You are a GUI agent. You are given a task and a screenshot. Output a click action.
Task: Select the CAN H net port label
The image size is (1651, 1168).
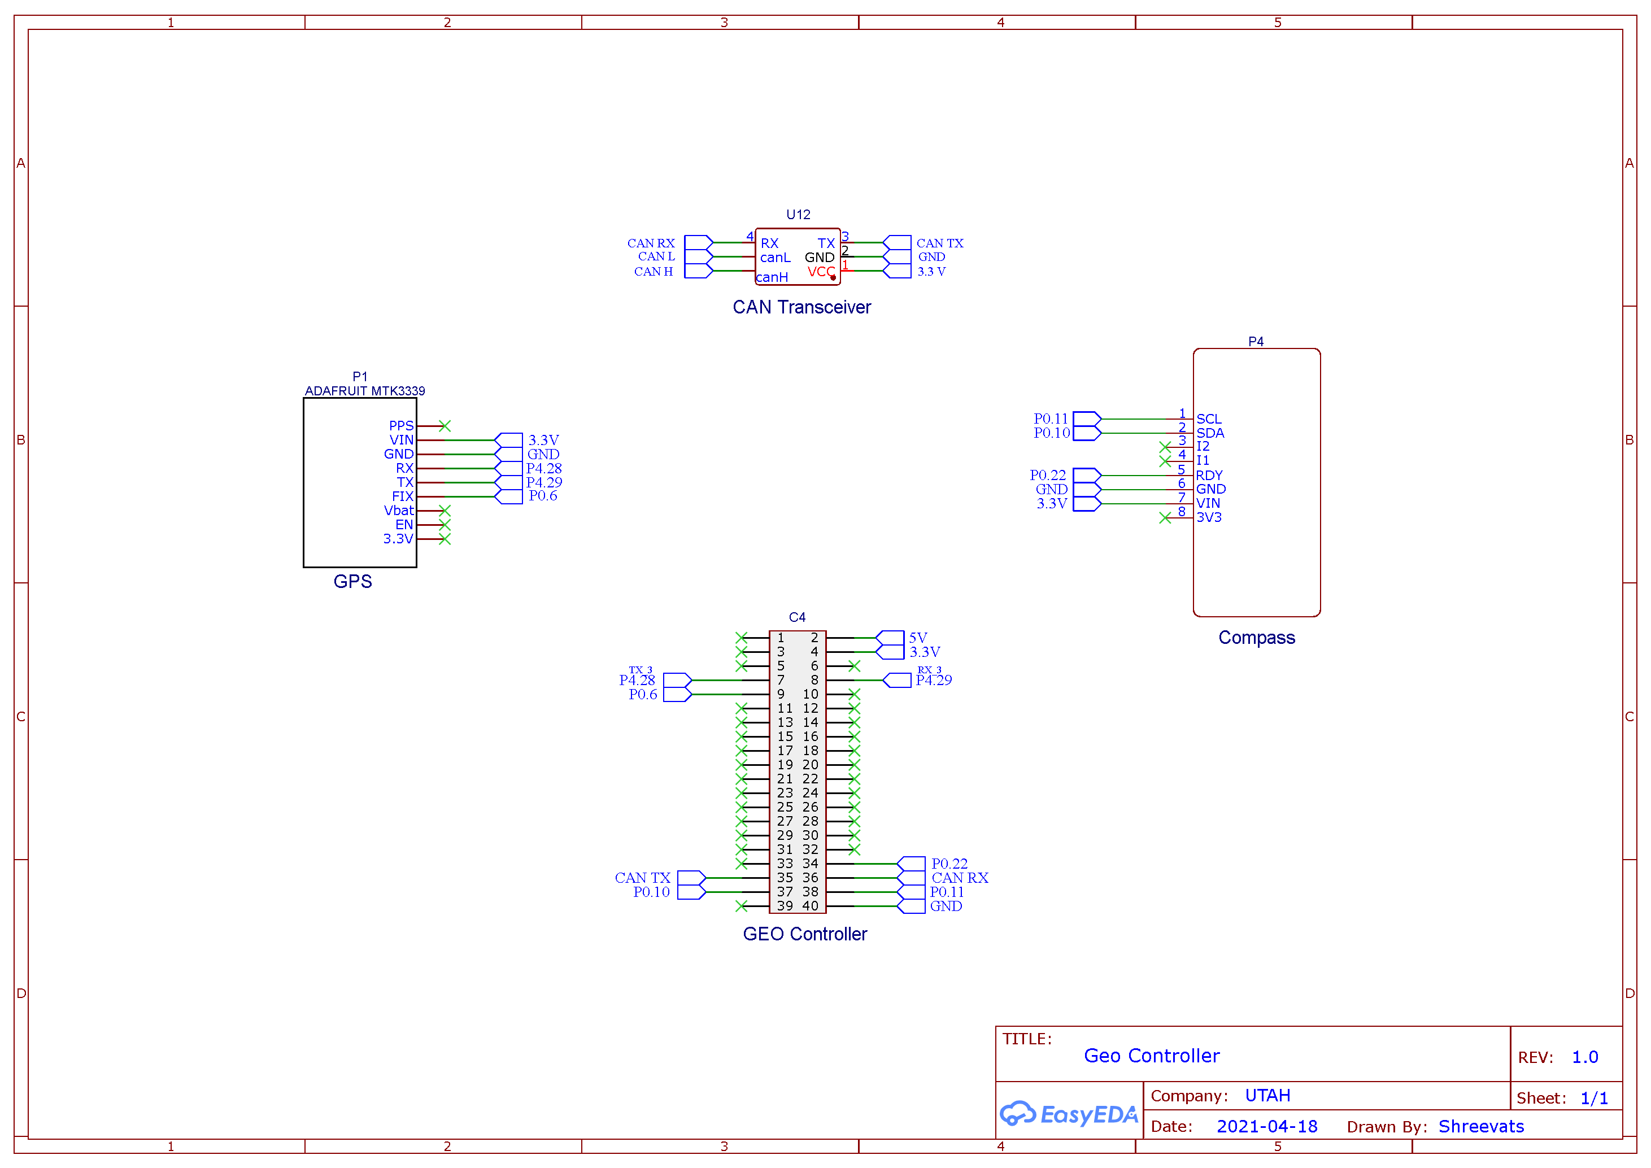(654, 271)
